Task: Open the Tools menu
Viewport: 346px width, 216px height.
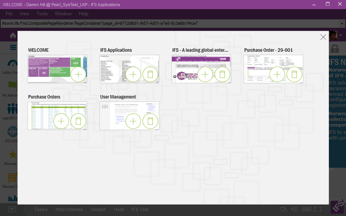Action: click(x=42, y=14)
